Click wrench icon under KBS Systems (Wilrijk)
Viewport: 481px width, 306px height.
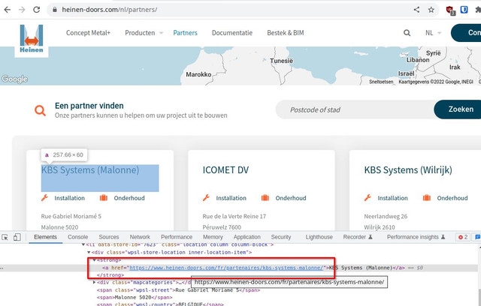click(368, 198)
